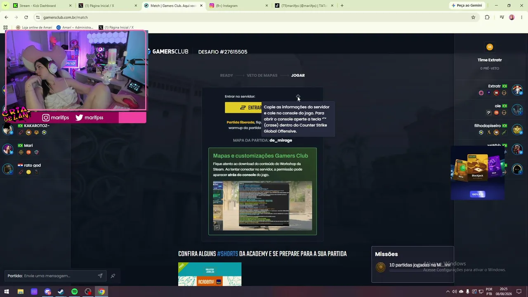Viewport: 528px width, 297px height.
Task: Switch input language POR PTB
Action: [x=489, y=292]
